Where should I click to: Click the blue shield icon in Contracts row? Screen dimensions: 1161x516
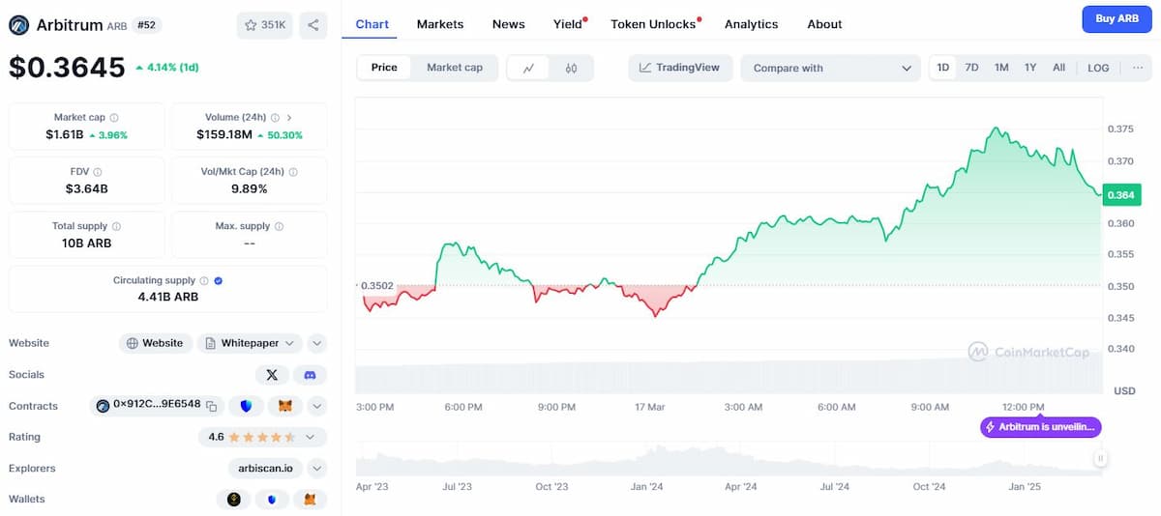click(247, 406)
